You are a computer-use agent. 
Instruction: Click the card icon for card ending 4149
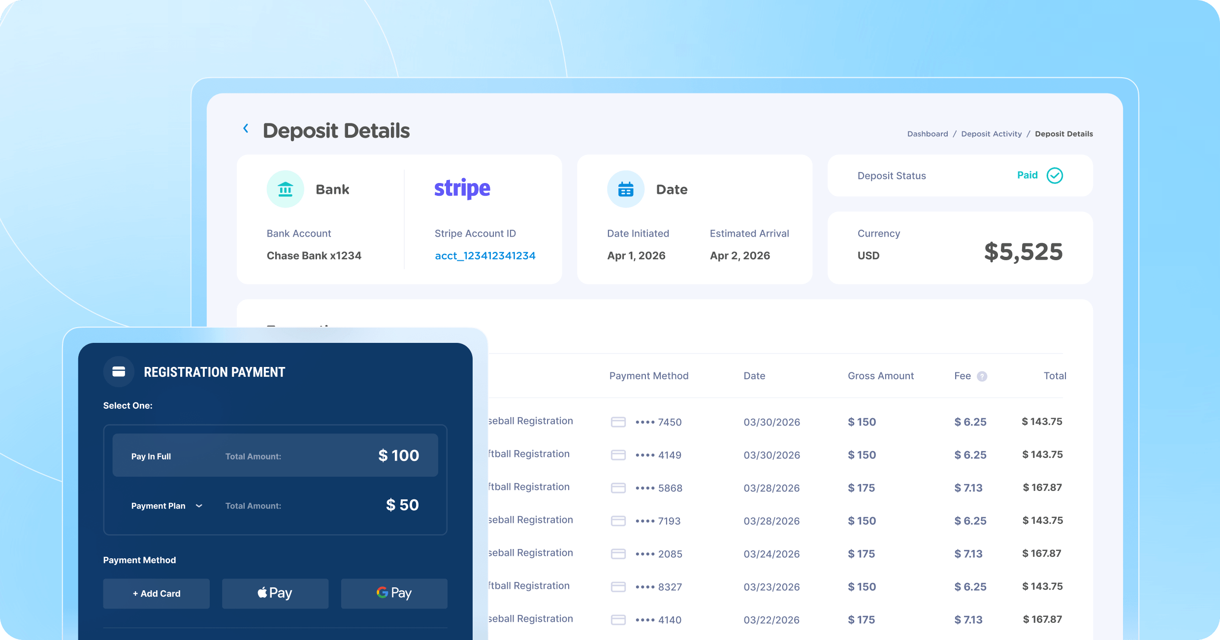tap(618, 455)
